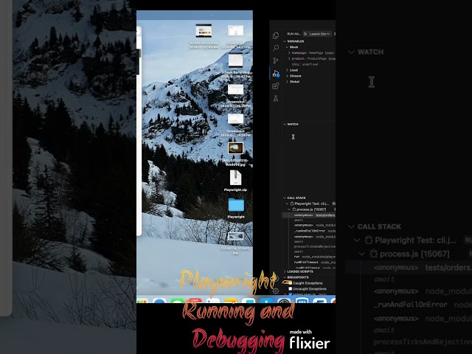Select the Screenshot 20.38 PM desktop file
This screenshot has width=472, height=354.
click(236, 95)
